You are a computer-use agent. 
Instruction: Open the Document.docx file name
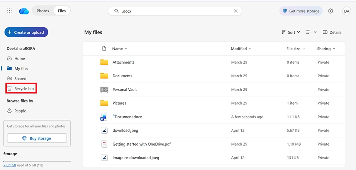point(128,117)
